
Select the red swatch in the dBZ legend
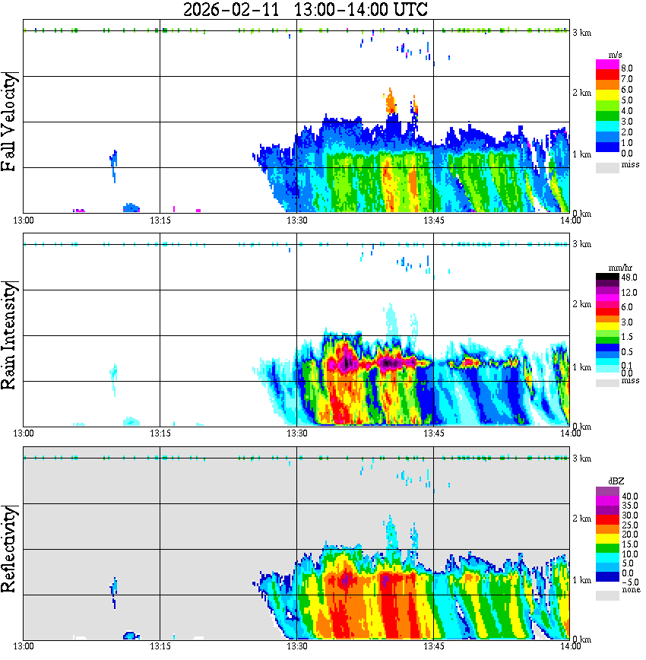click(x=607, y=519)
